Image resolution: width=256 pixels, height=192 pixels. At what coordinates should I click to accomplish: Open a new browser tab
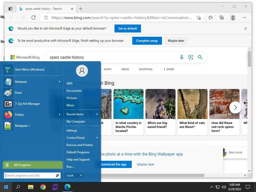80,9
